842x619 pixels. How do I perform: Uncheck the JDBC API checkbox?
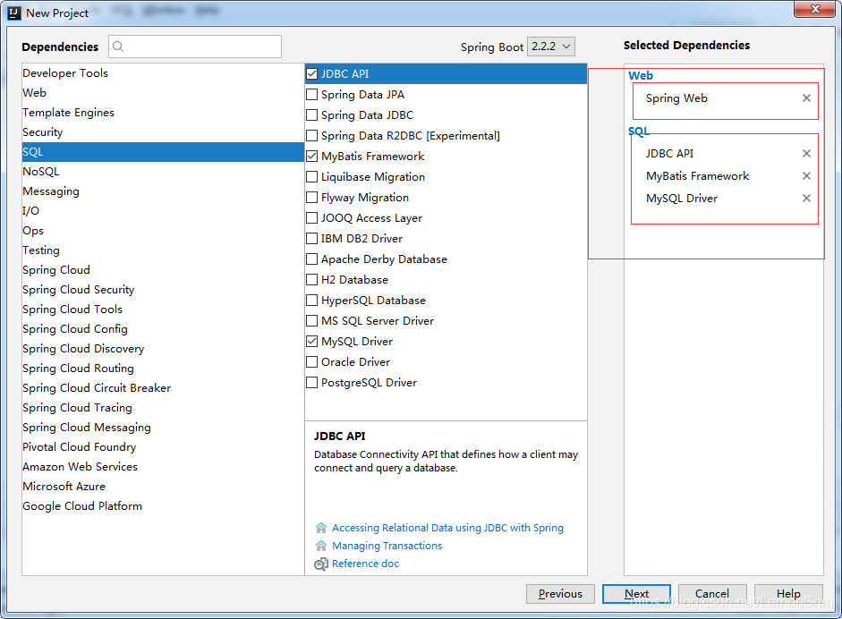(311, 74)
